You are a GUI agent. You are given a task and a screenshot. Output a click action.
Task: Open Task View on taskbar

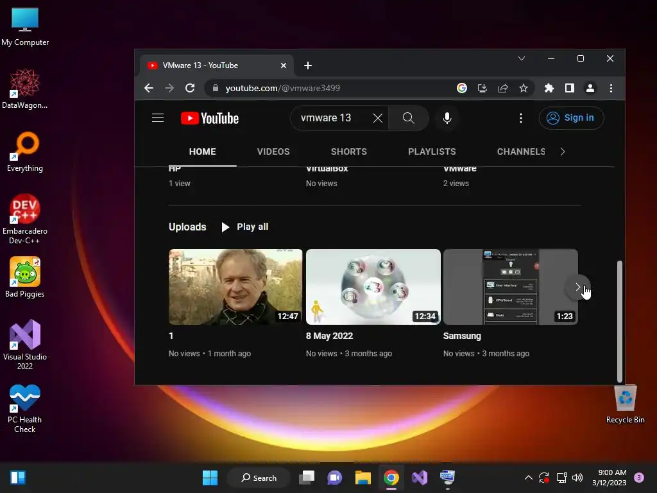(307, 478)
